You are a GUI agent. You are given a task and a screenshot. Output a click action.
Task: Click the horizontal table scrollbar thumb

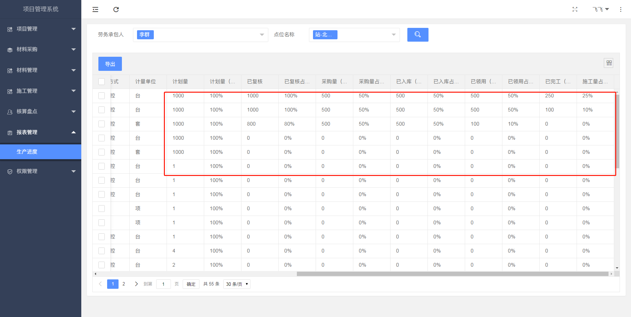click(x=452, y=274)
